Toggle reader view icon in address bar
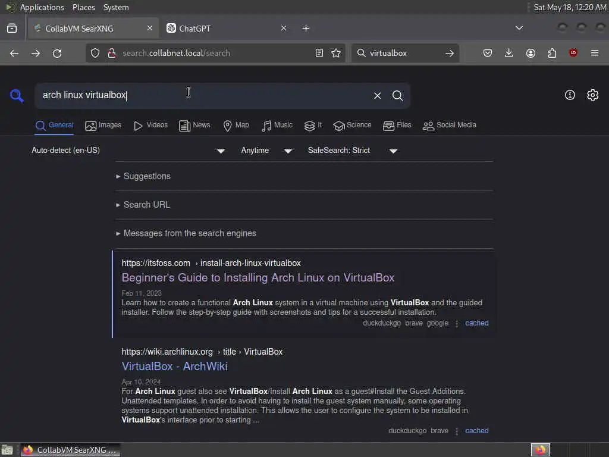The height and width of the screenshot is (457, 609). [x=319, y=53]
